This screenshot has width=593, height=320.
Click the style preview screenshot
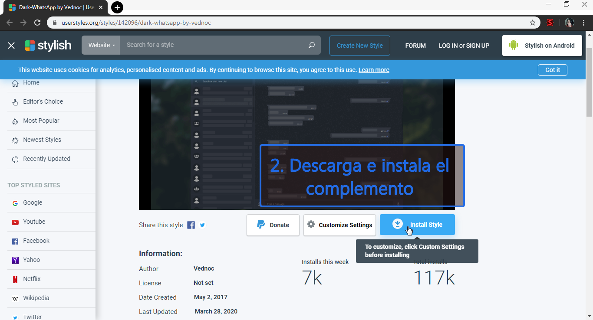pos(297,144)
